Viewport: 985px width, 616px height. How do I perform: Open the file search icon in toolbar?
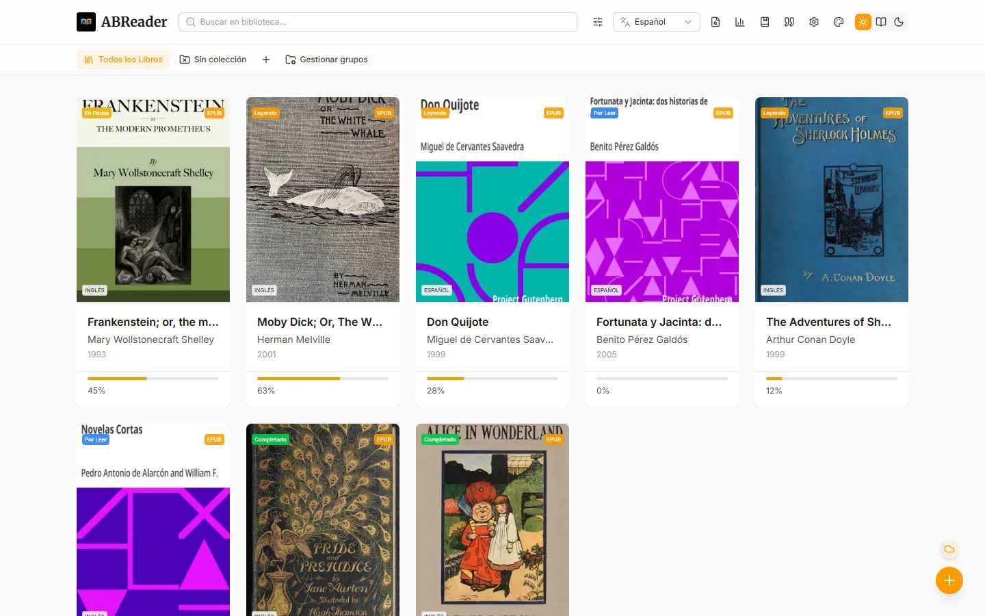[715, 22]
